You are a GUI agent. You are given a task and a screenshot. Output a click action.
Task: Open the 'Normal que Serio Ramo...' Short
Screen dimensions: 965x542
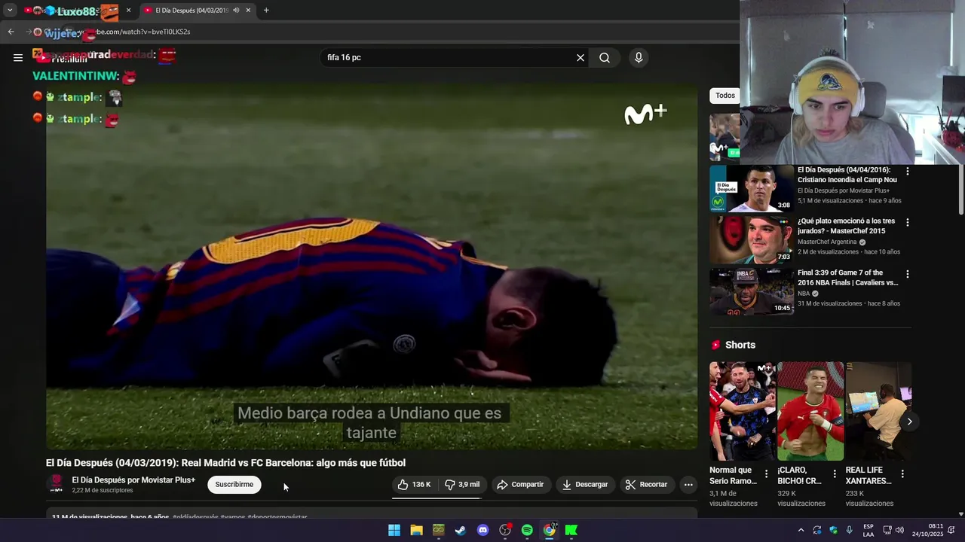point(742,411)
